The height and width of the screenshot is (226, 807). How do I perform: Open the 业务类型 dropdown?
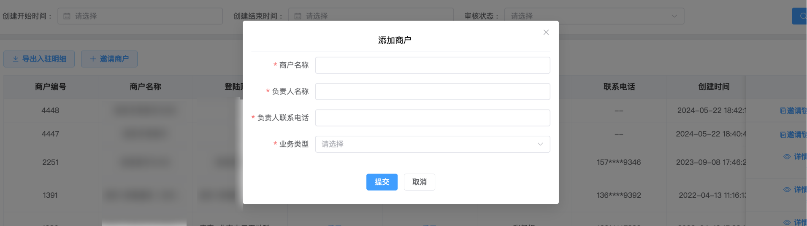pyautogui.click(x=426, y=144)
